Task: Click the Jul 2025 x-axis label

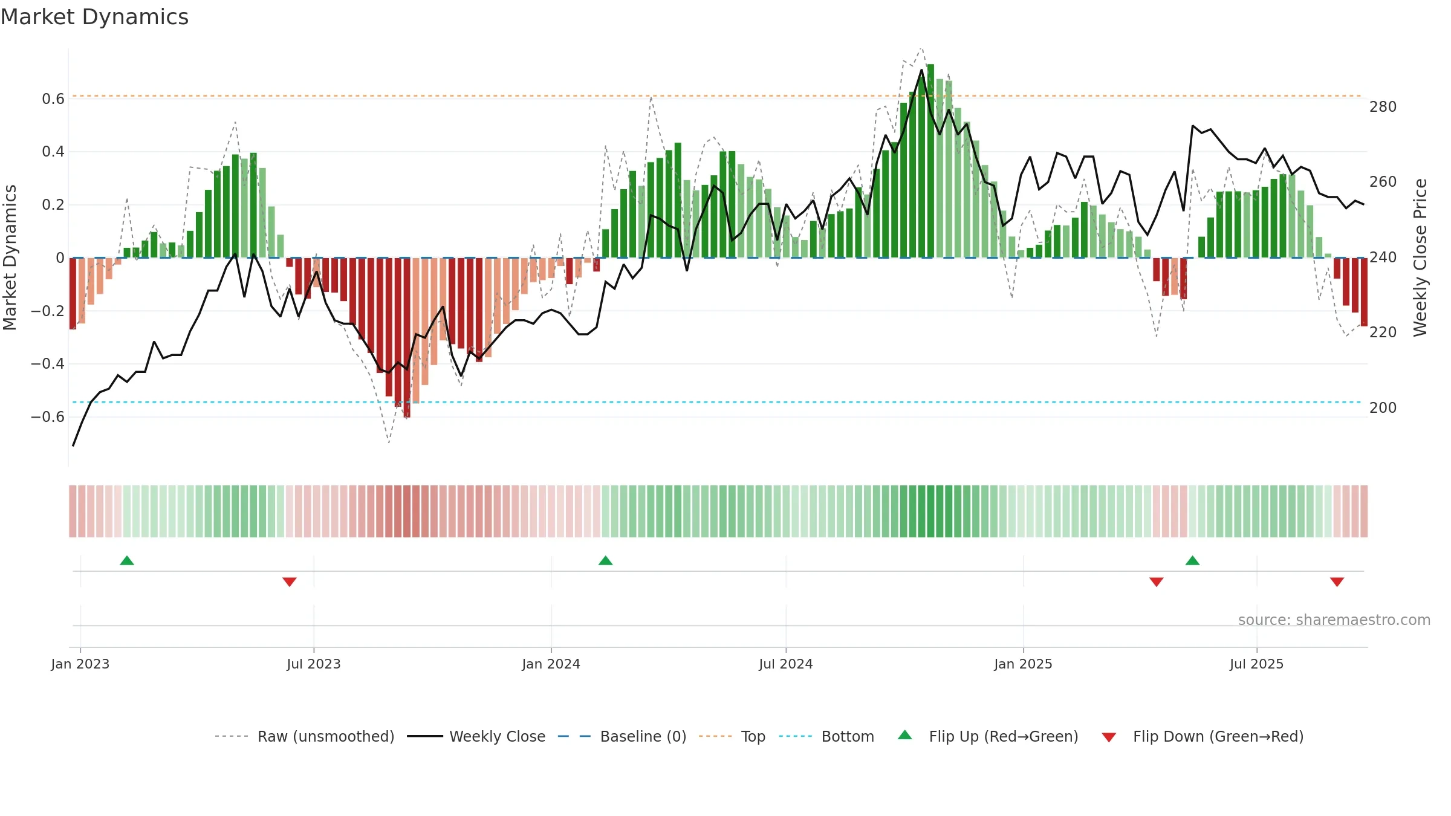Action: tap(1257, 664)
